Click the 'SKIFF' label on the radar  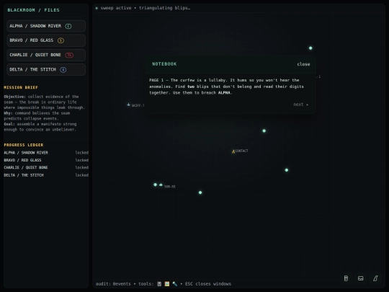click(138, 105)
